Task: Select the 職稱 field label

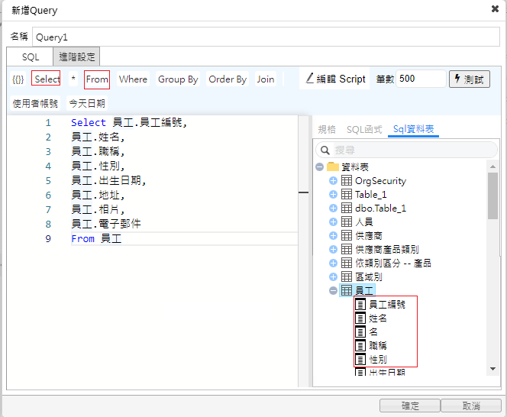Action: [x=378, y=346]
